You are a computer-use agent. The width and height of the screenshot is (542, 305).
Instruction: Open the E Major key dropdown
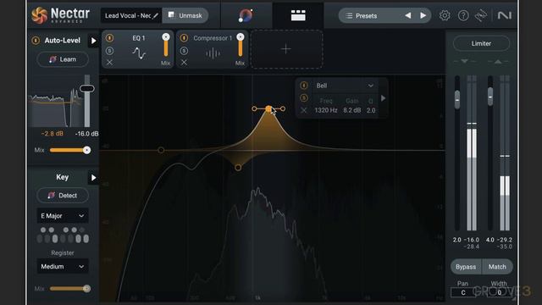(63, 216)
